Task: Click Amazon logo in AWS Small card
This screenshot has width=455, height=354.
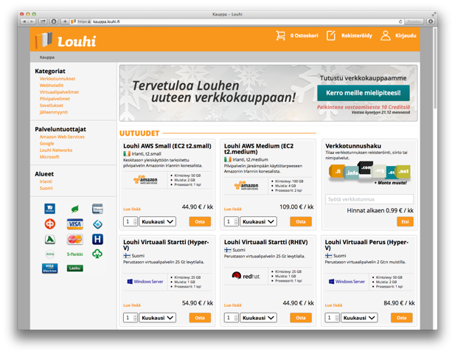Action: coord(145,180)
